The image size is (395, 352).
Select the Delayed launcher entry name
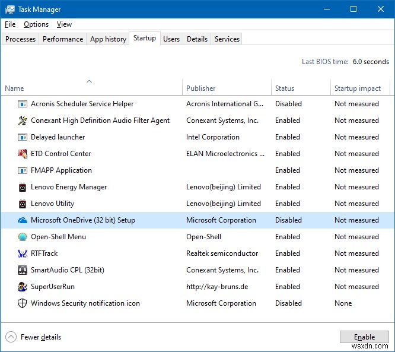click(58, 137)
